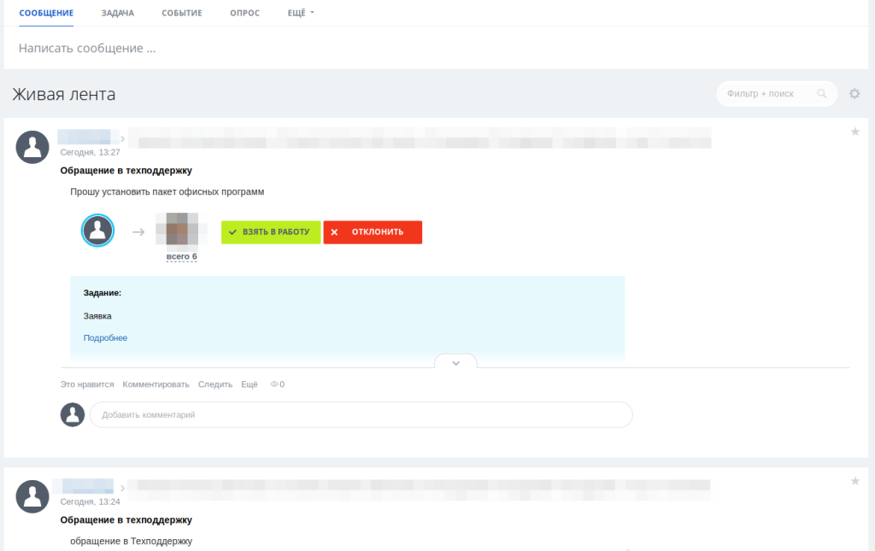Open the Подробнее link

(x=105, y=338)
